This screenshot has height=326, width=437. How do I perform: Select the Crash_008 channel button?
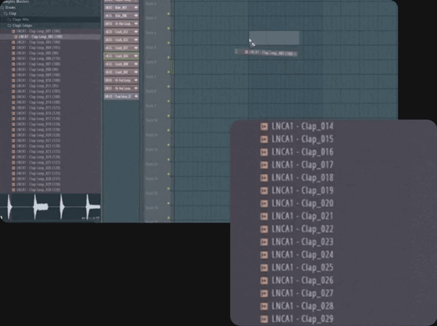[x=121, y=64]
